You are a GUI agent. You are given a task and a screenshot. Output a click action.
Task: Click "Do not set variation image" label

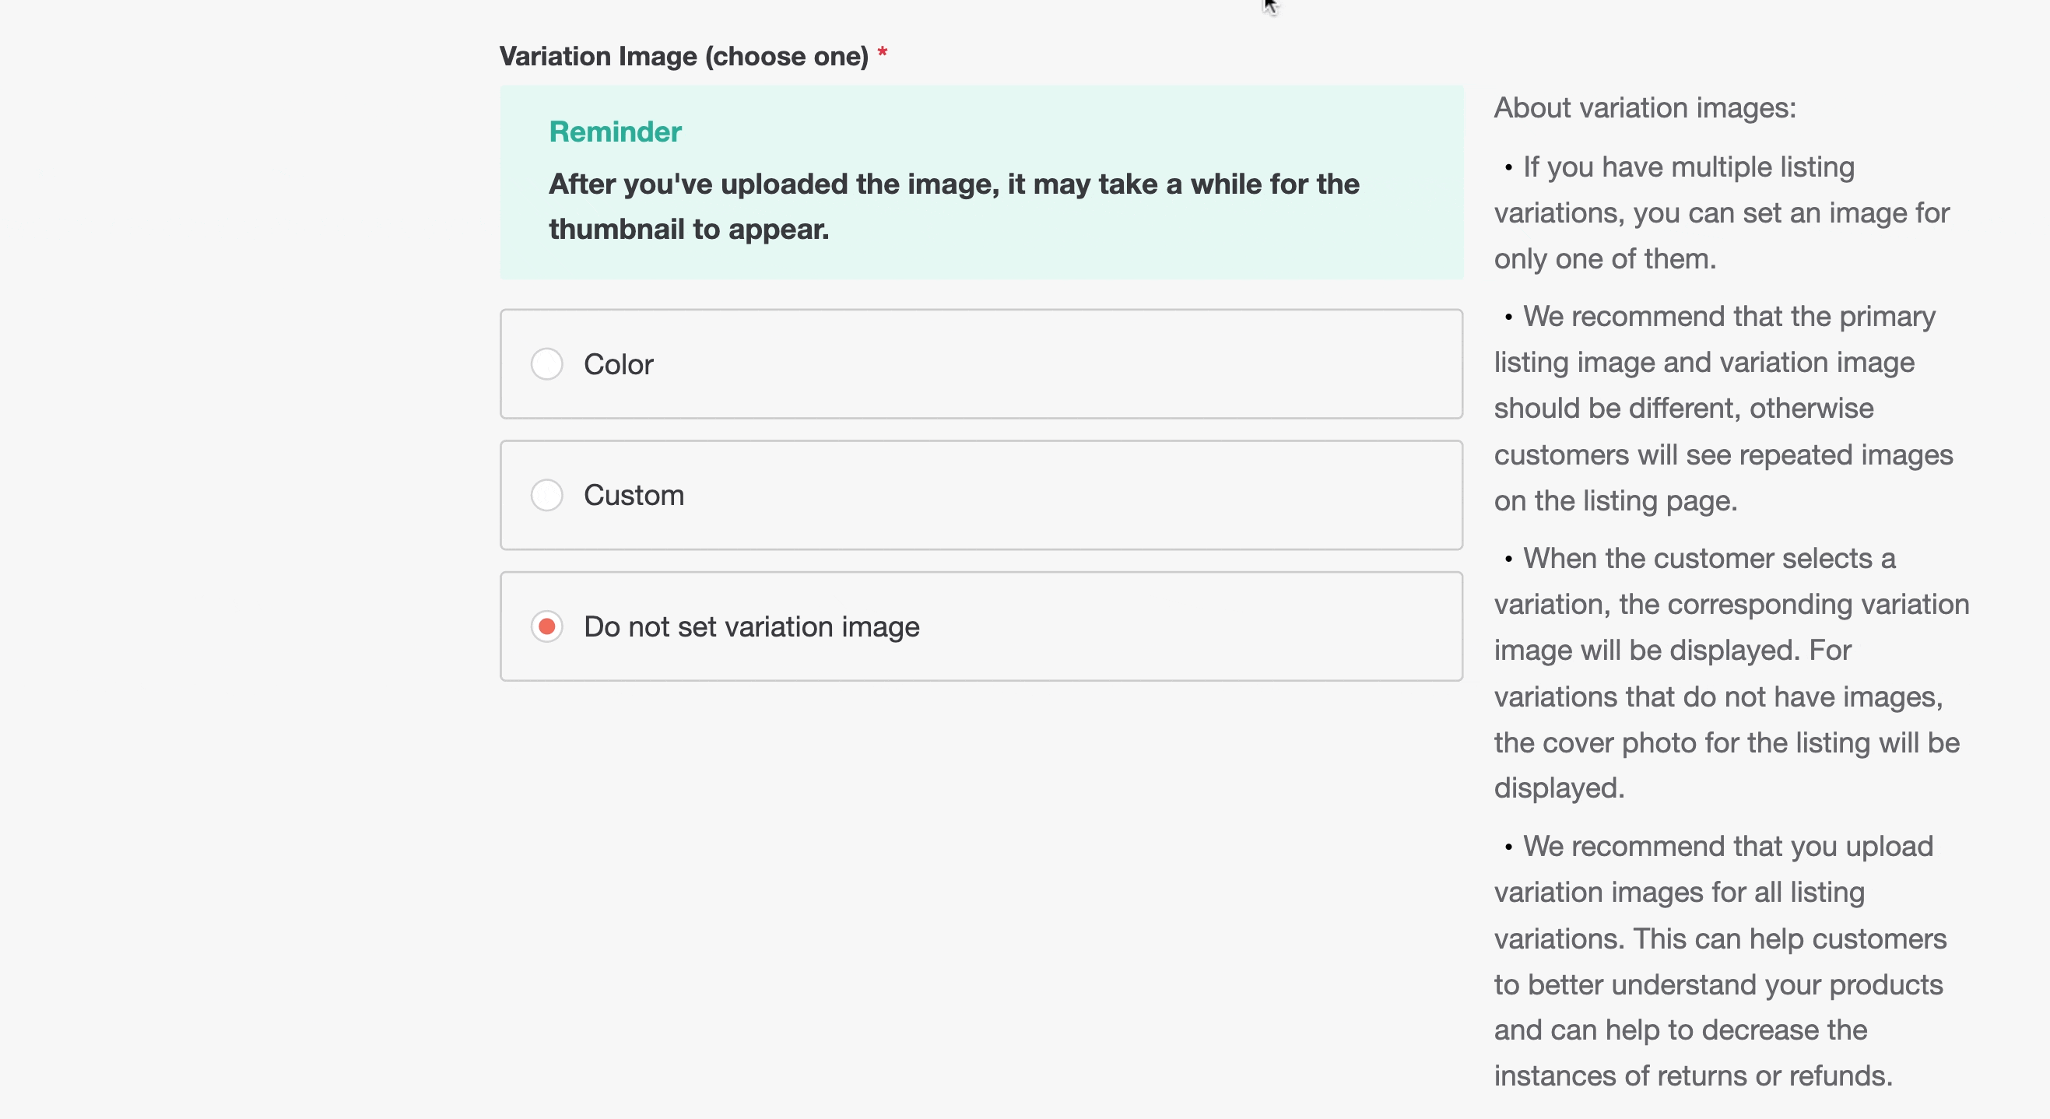(x=751, y=627)
